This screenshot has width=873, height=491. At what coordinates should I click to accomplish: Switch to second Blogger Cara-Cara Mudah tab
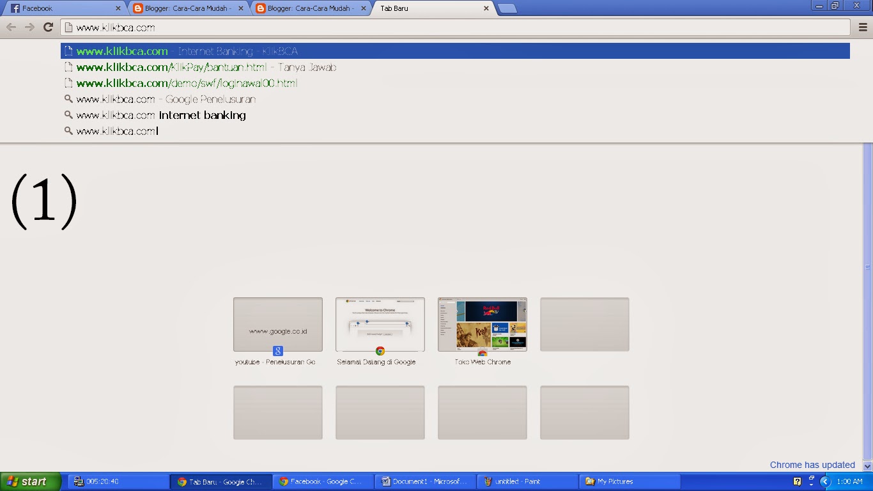pos(309,8)
